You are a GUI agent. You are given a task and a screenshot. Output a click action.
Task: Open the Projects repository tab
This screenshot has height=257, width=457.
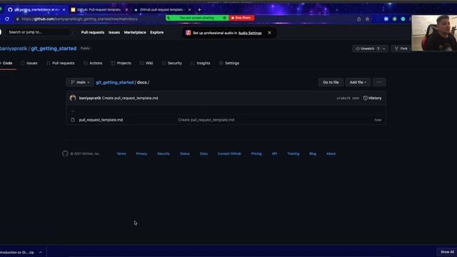[x=121, y=64]
